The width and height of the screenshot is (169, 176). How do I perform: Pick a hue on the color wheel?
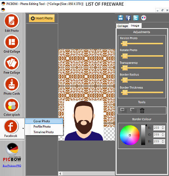click(x=130, y=135)
